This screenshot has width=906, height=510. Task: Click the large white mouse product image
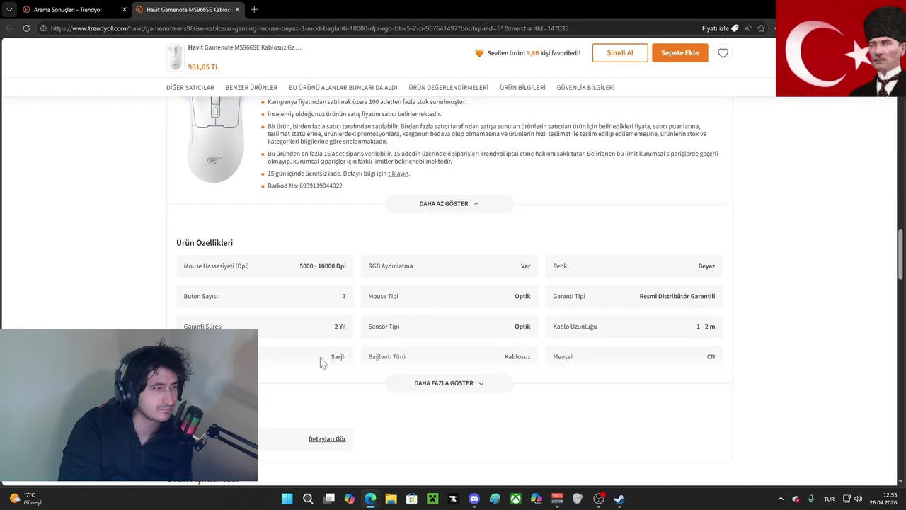point(215,140)
